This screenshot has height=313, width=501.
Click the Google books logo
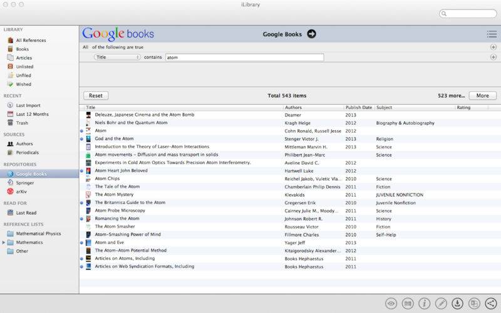118,34
